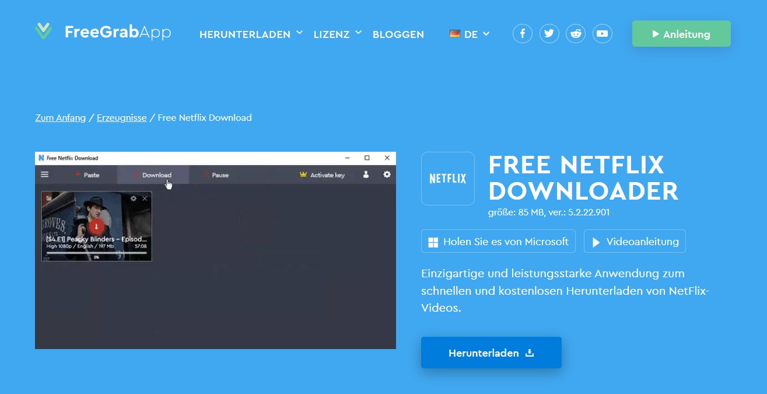This screenshot has height=394, width=767.
Task: Open the Facebook social icon
Action: [x=523, y=34]
